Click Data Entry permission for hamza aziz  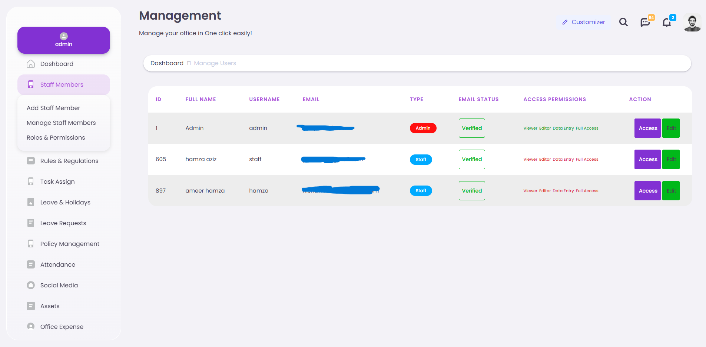(563, 159)
